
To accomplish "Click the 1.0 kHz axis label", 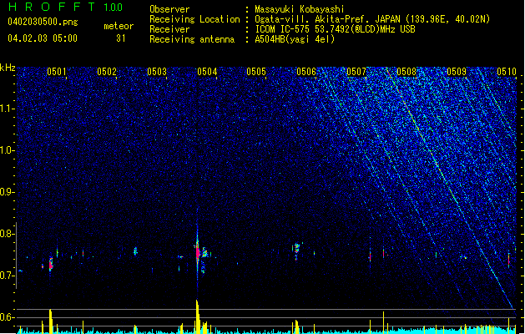I will (8, 150).
